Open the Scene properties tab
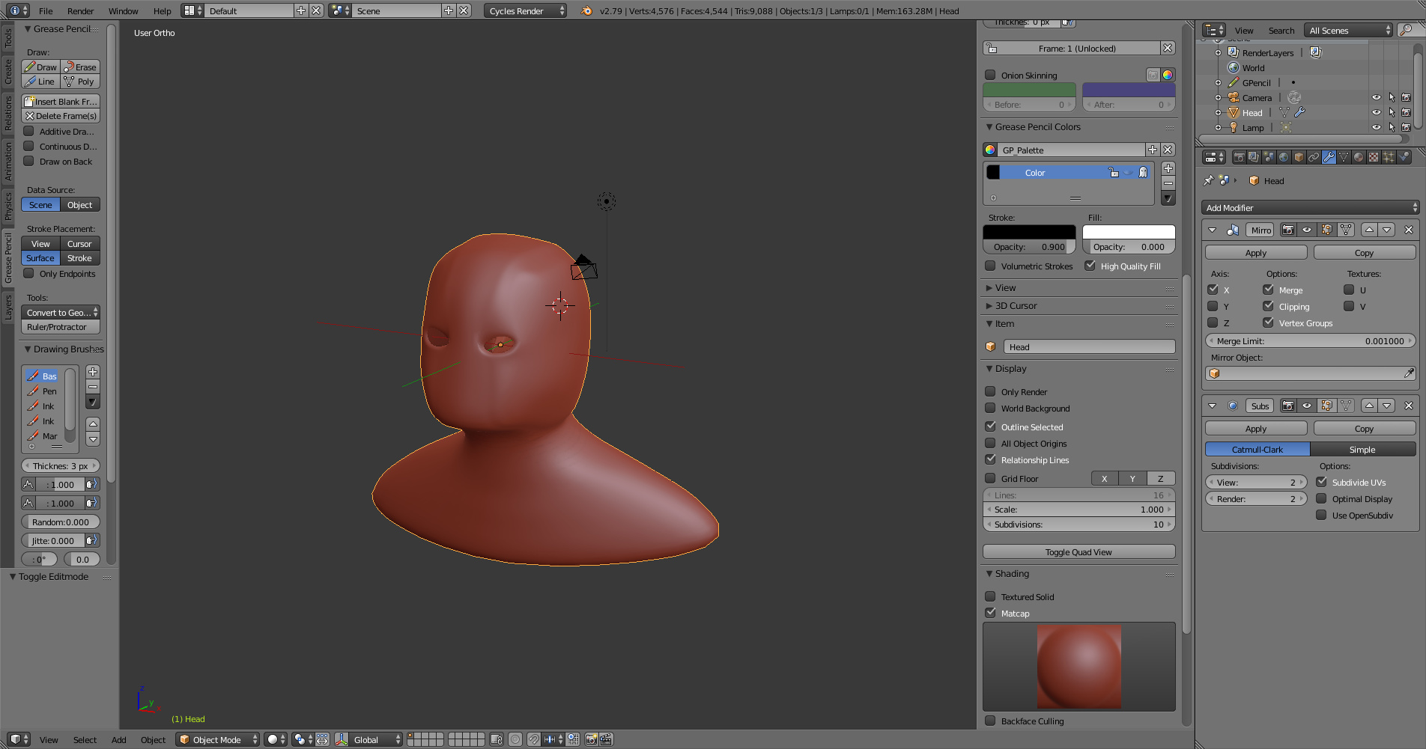Screen dimensions: 1426x749 pyautogui.click(x=1269, y=157)
